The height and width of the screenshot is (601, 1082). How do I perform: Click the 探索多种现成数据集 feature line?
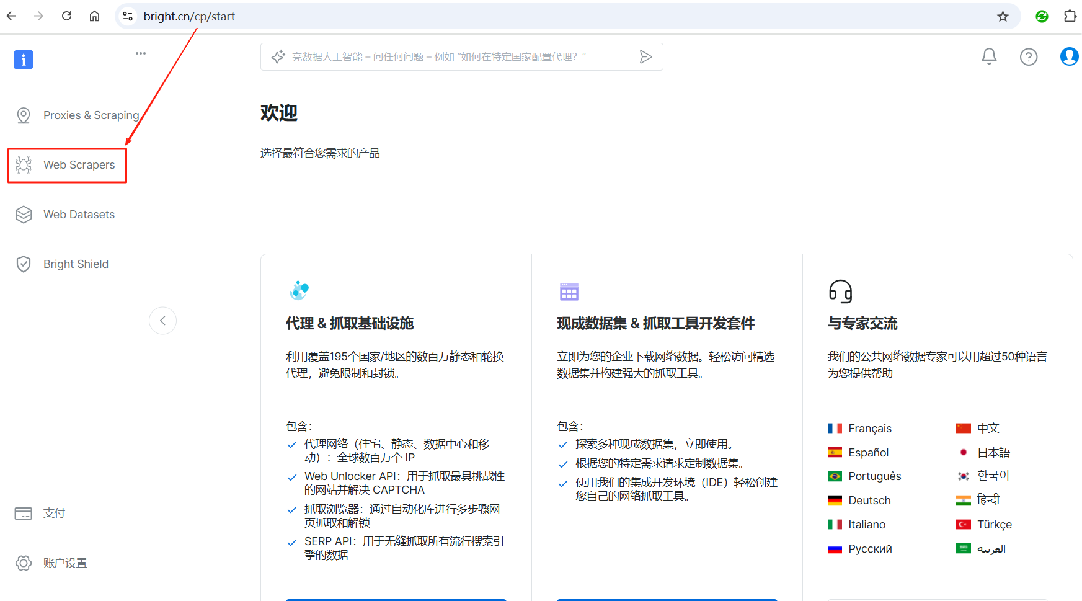coord(655,444)
